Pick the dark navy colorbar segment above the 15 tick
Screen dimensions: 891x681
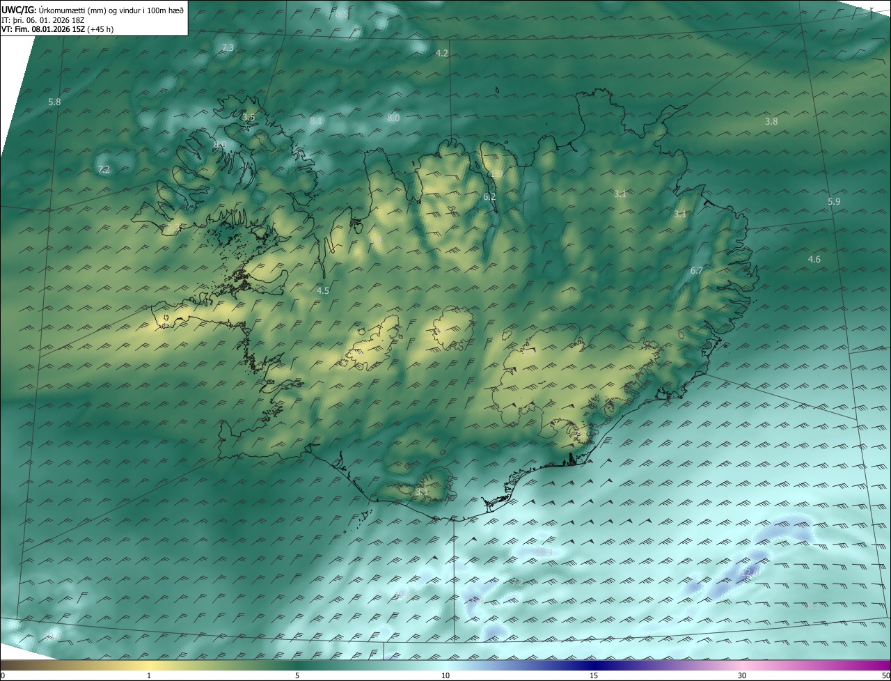click(594, 665)
